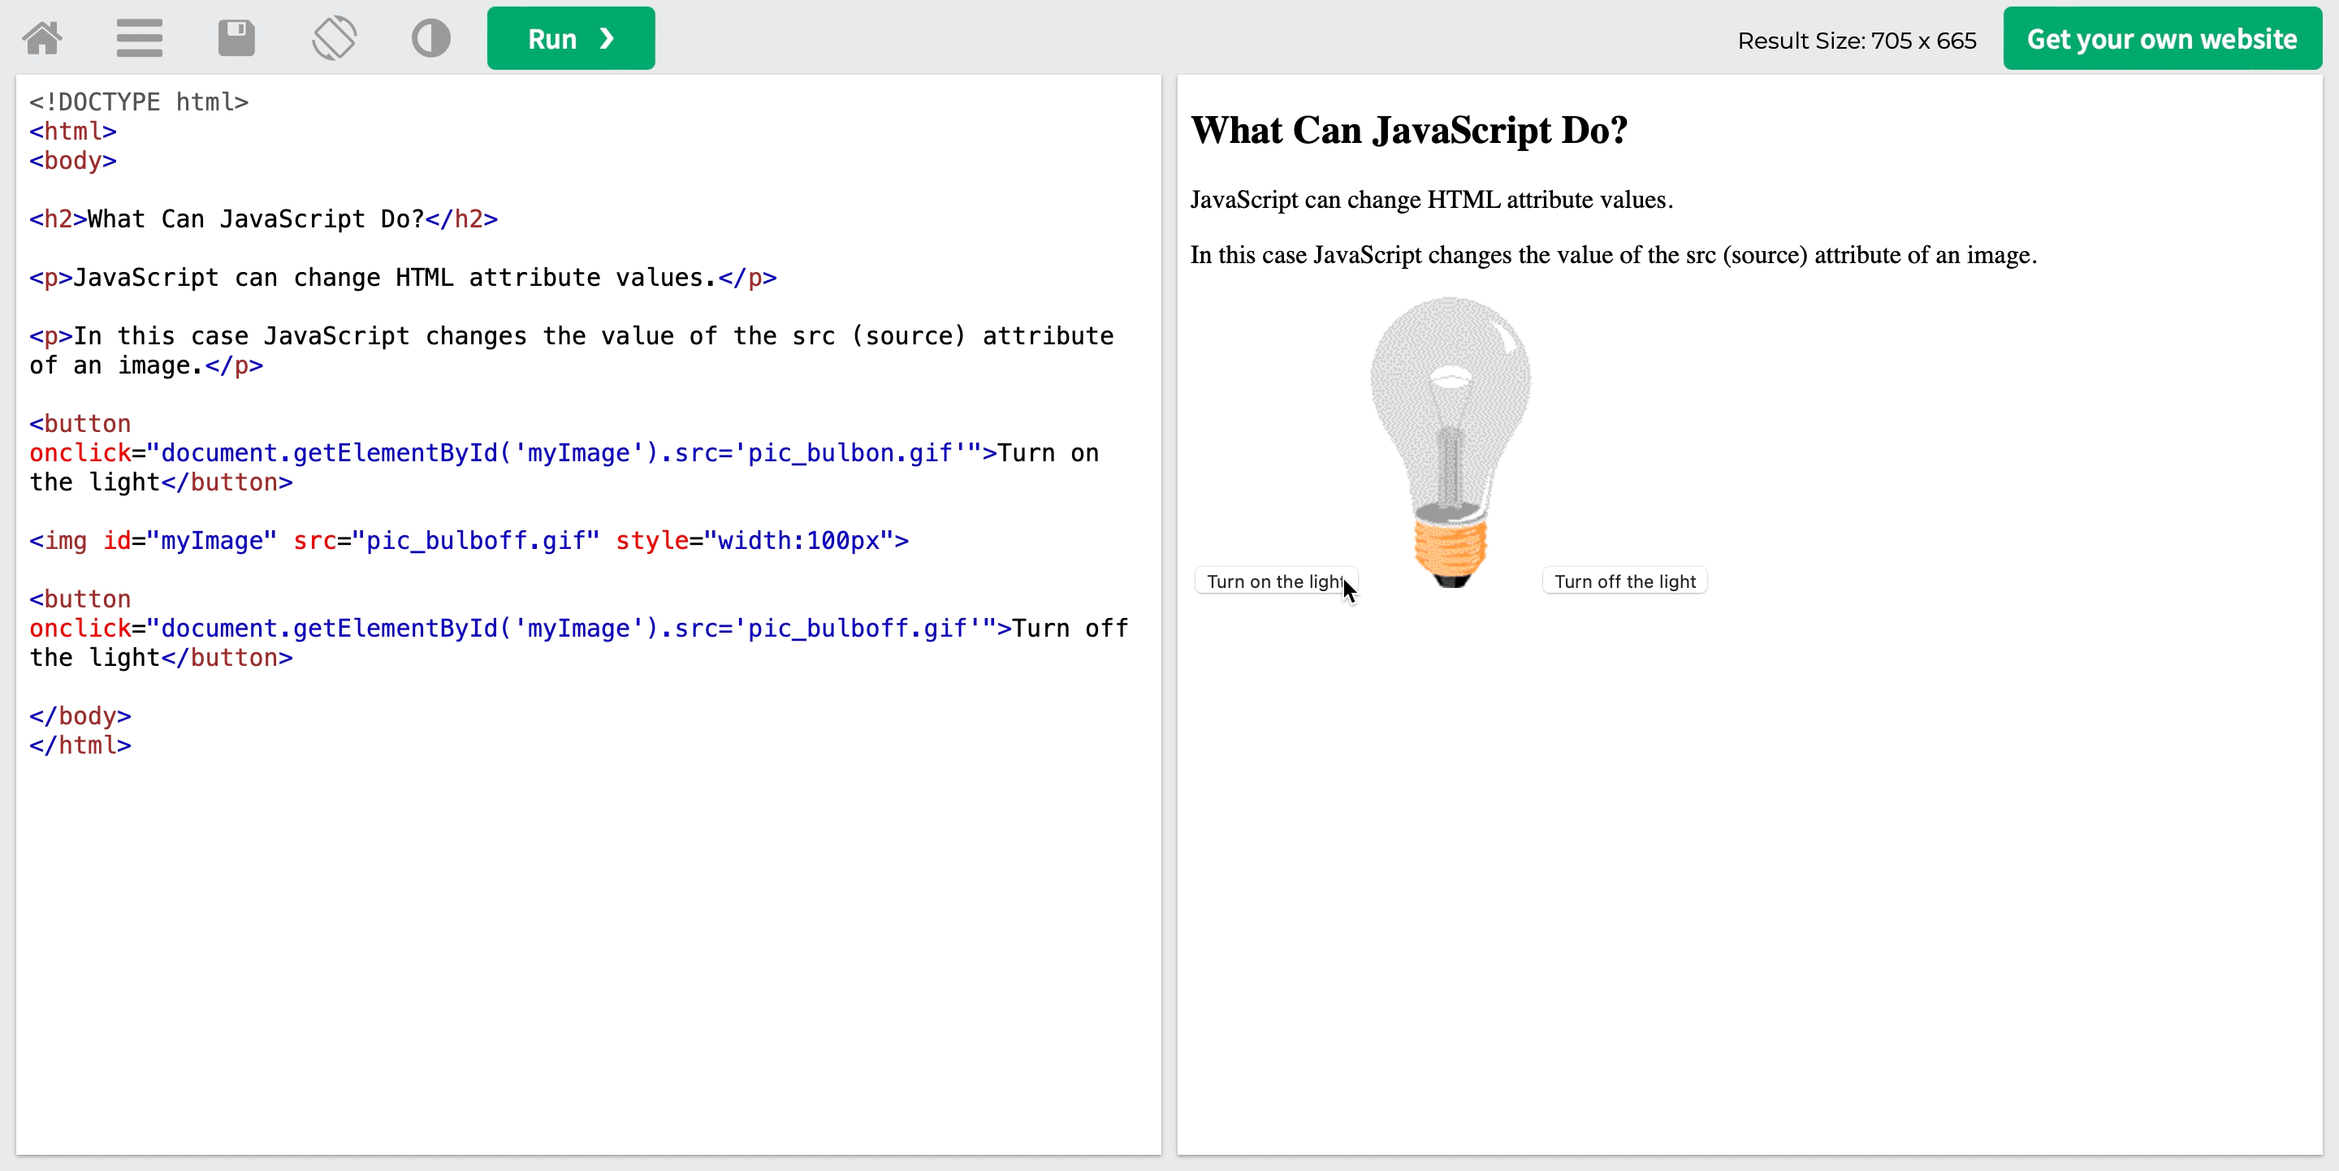Click the home icon in toolbar
The image size is (2339, 1171).
pyautogui.click(x=43, y=39)
